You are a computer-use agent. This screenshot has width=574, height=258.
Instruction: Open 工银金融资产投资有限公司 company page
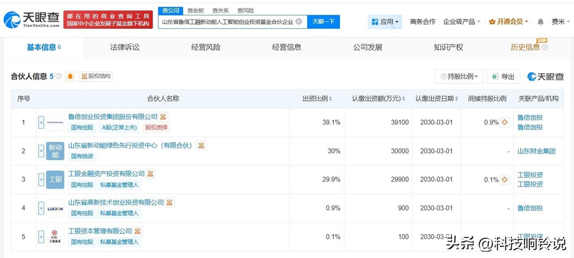[x=106, y=174]
